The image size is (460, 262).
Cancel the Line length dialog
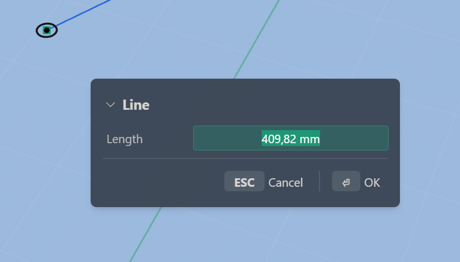point(286,183)
